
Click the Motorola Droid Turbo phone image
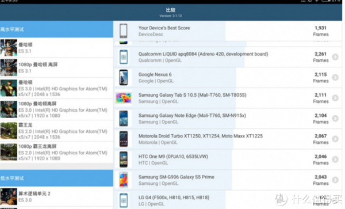(x=124, y=139)
